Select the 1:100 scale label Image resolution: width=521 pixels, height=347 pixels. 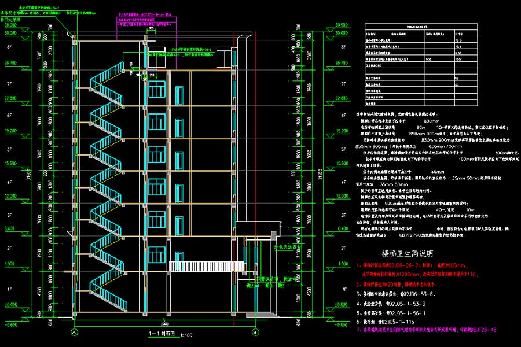(186, 335)
